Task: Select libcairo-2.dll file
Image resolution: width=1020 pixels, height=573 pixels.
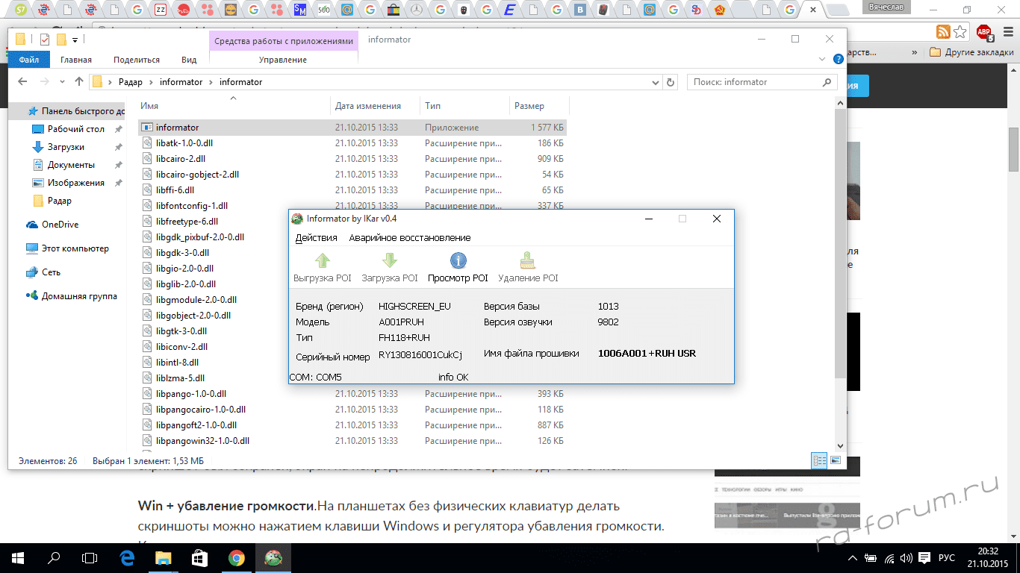Action: click(x=352, y=159)
